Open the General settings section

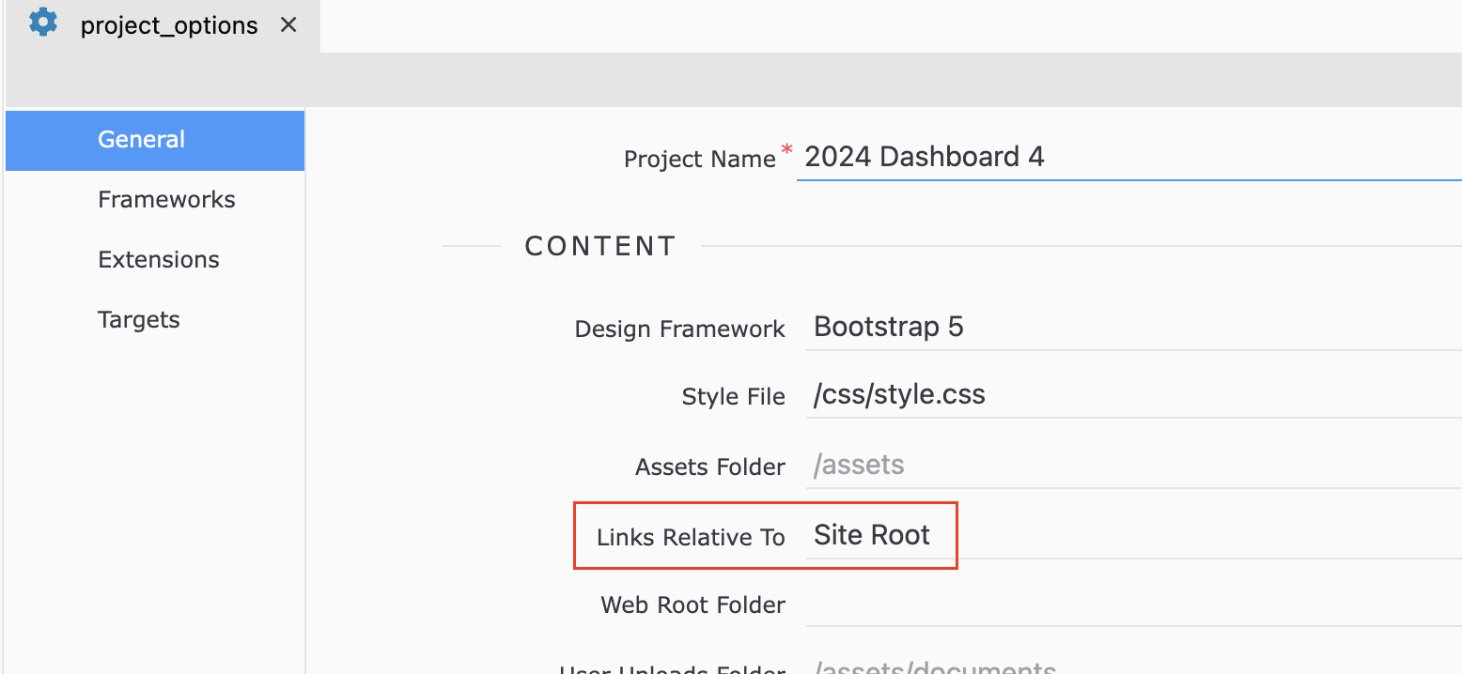pos(142,140)
